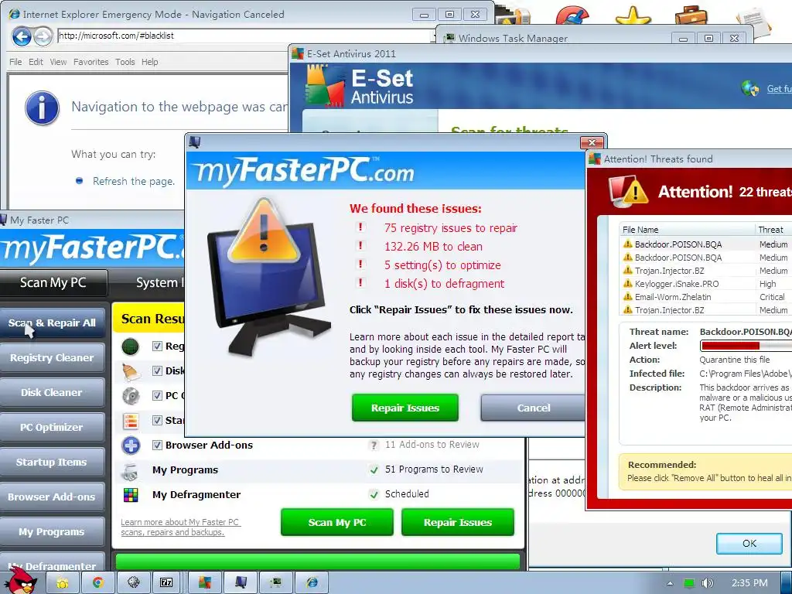Click the Startup list row icon
792x594 pixels.
click(x=131, y=420)
